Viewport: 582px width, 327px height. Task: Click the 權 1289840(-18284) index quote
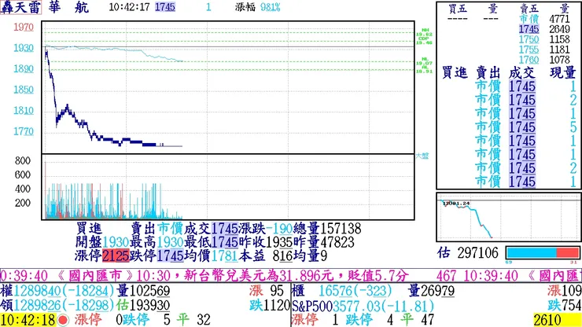coord(57,291)
